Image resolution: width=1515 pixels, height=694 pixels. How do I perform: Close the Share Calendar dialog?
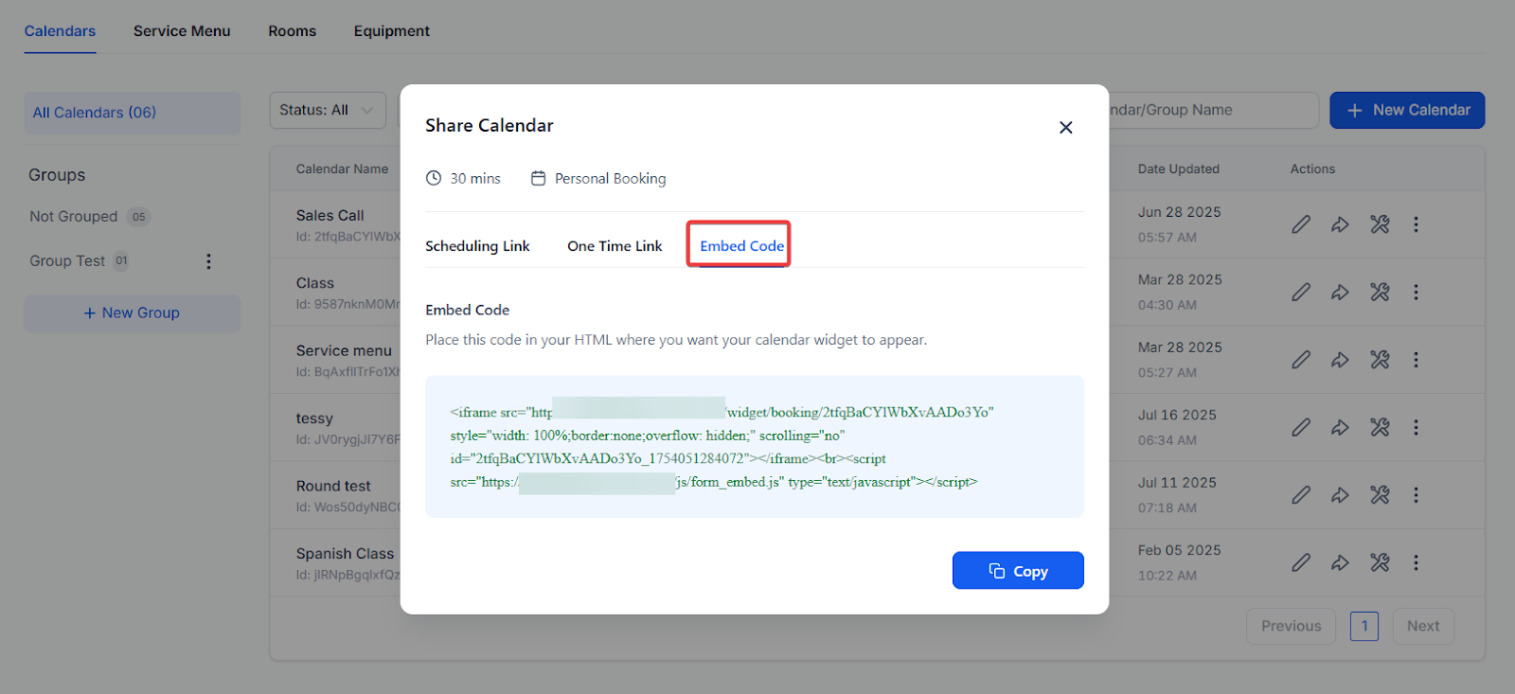(1065, 128)
